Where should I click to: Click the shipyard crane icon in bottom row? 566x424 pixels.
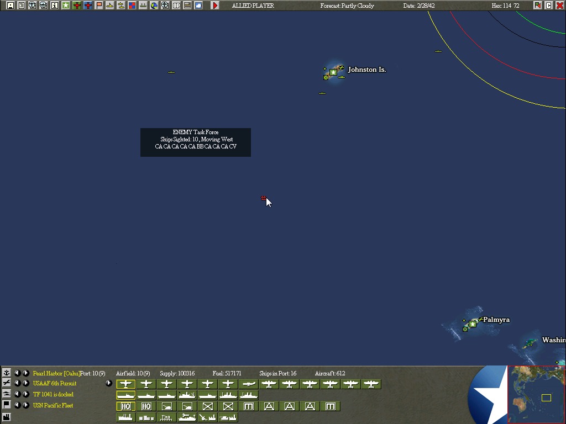coord(166,417)
